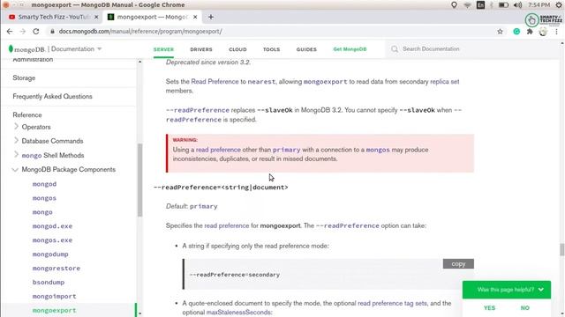Open Storage in the sidebar
The image size is (565, 317).
pyautogui.click(x=24, y=78)
